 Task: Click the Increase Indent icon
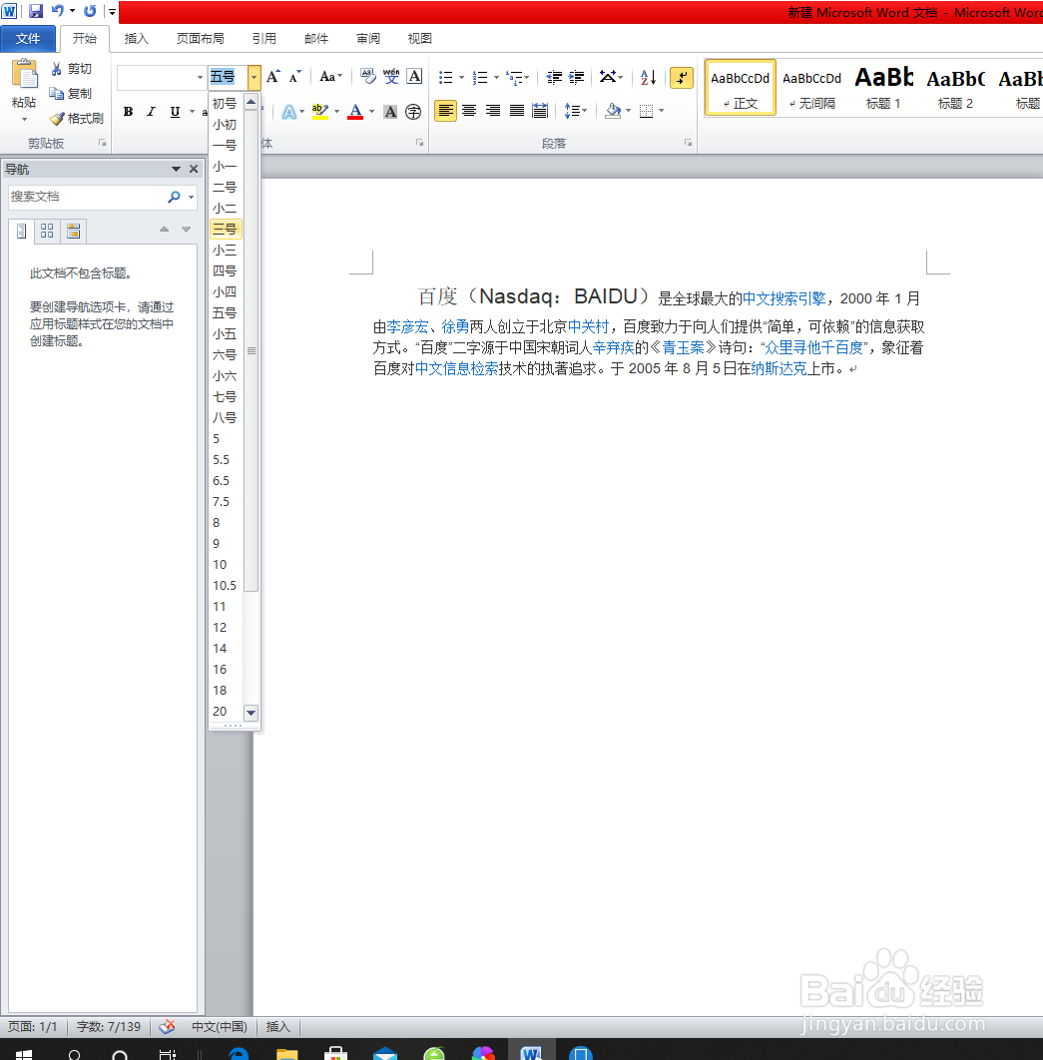pyautogui.click(x=576, y=77)
